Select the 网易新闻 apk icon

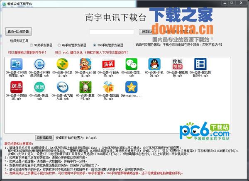pos(16,87)
